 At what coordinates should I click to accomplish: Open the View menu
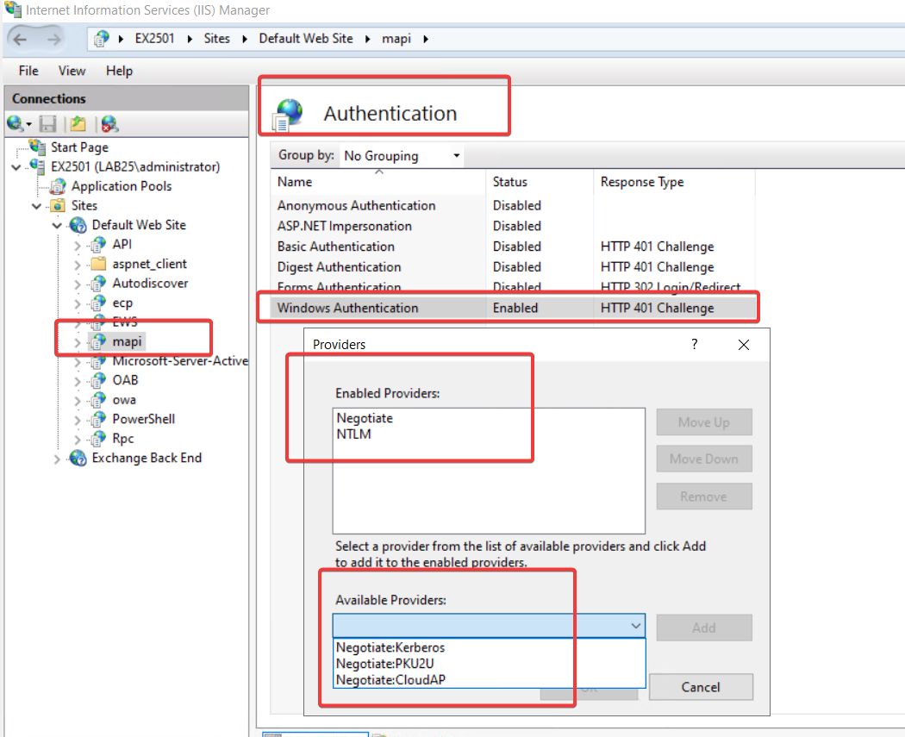point(72,71)
